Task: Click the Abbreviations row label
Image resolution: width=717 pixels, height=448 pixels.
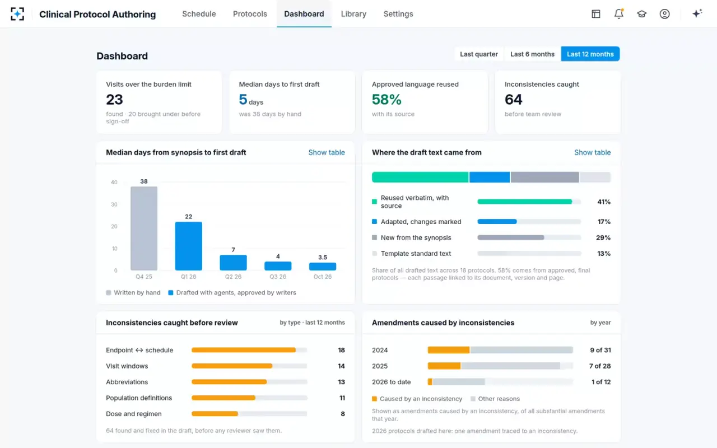Action: tap(127, 382)
